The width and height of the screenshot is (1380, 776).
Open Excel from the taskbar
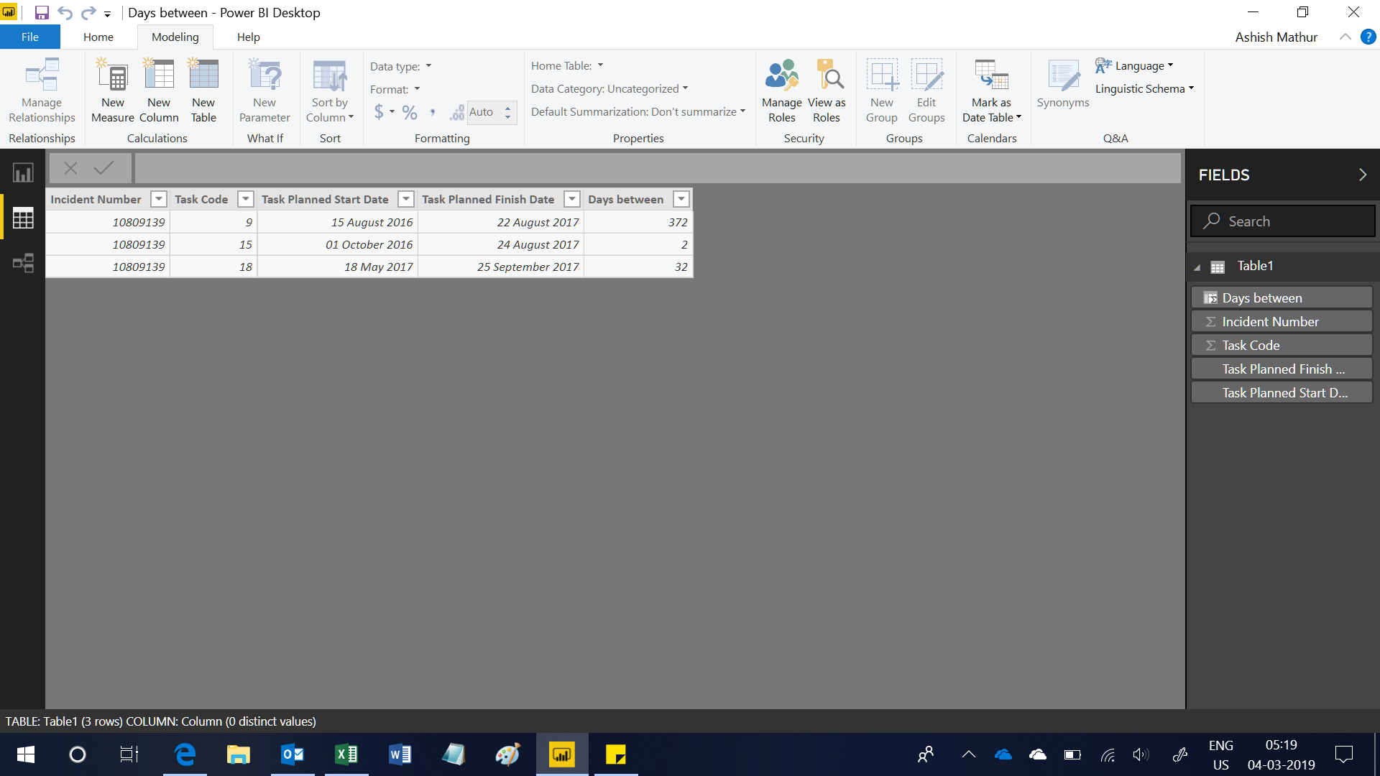point(346,754)
